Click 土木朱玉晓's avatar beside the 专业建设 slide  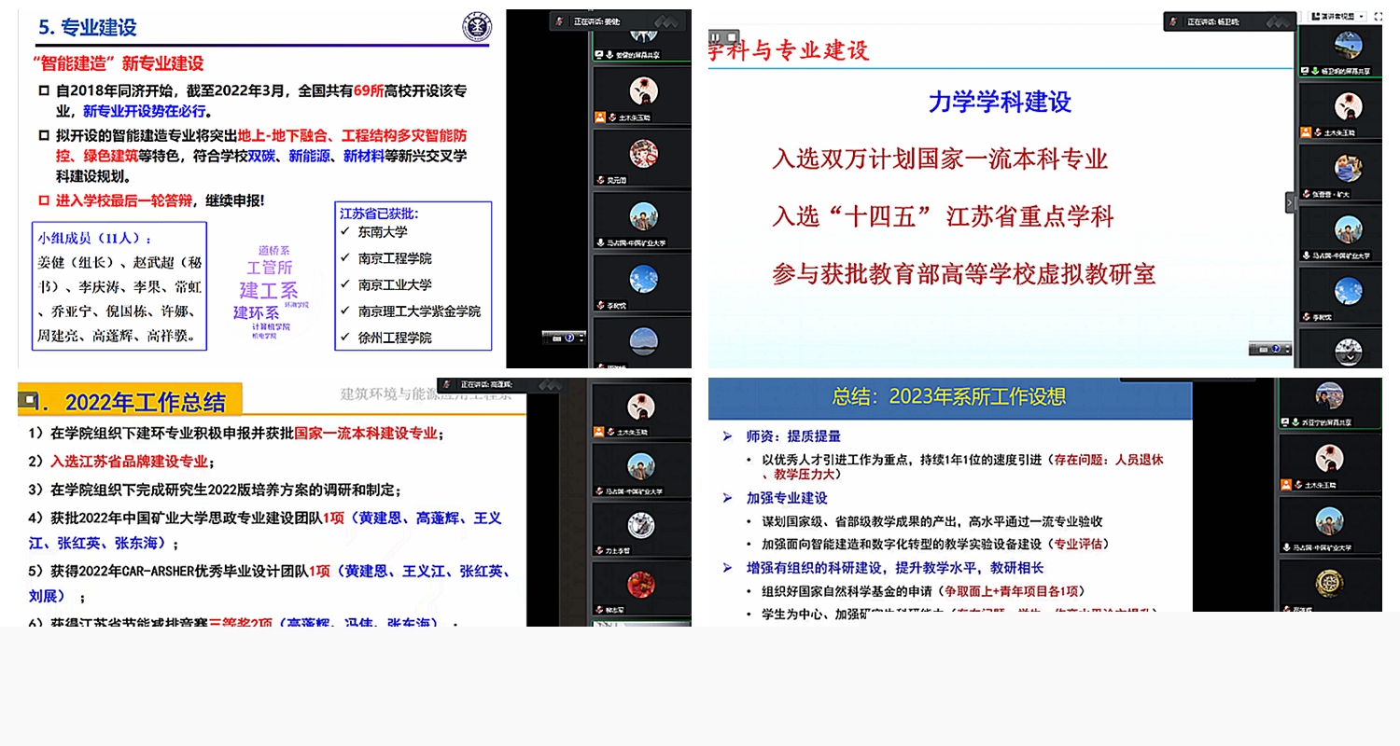pos(643,90)
